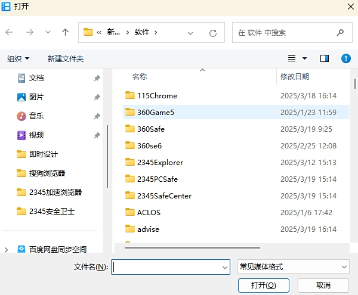Image resolution: width=358 pixels, height=295 pixels.
Task: Open the 组织 menu
Action: tap(18, 58)
